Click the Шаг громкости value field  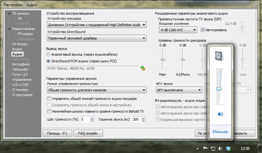[x=85, y=119]
